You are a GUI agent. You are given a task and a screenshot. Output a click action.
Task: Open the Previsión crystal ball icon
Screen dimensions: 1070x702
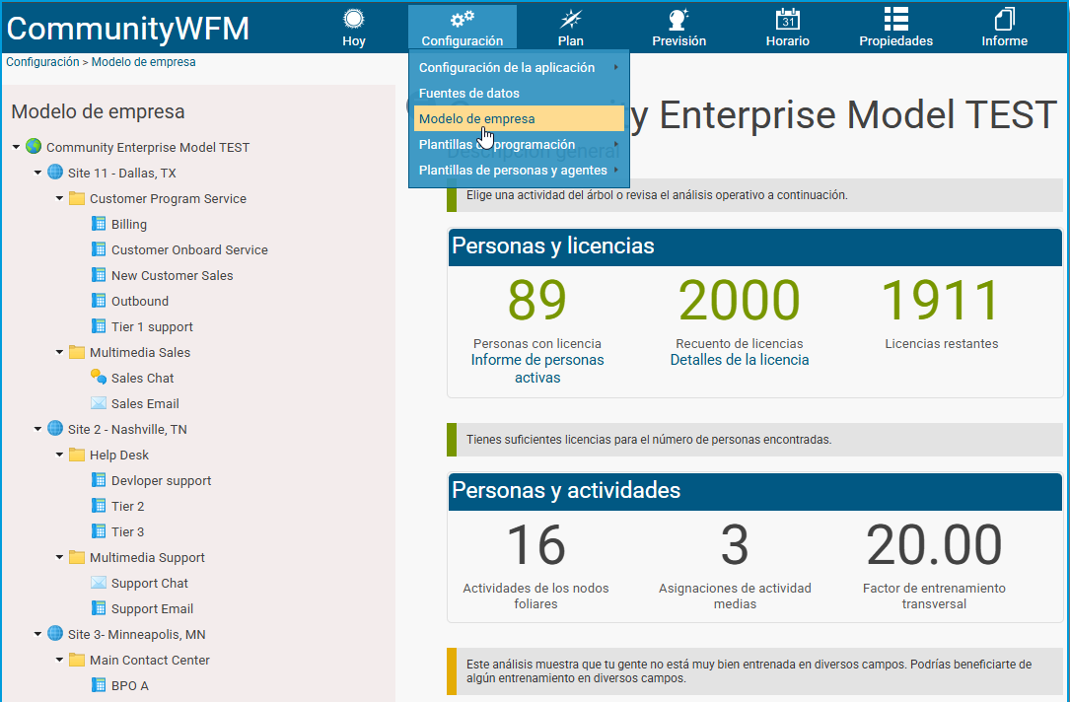678,19
